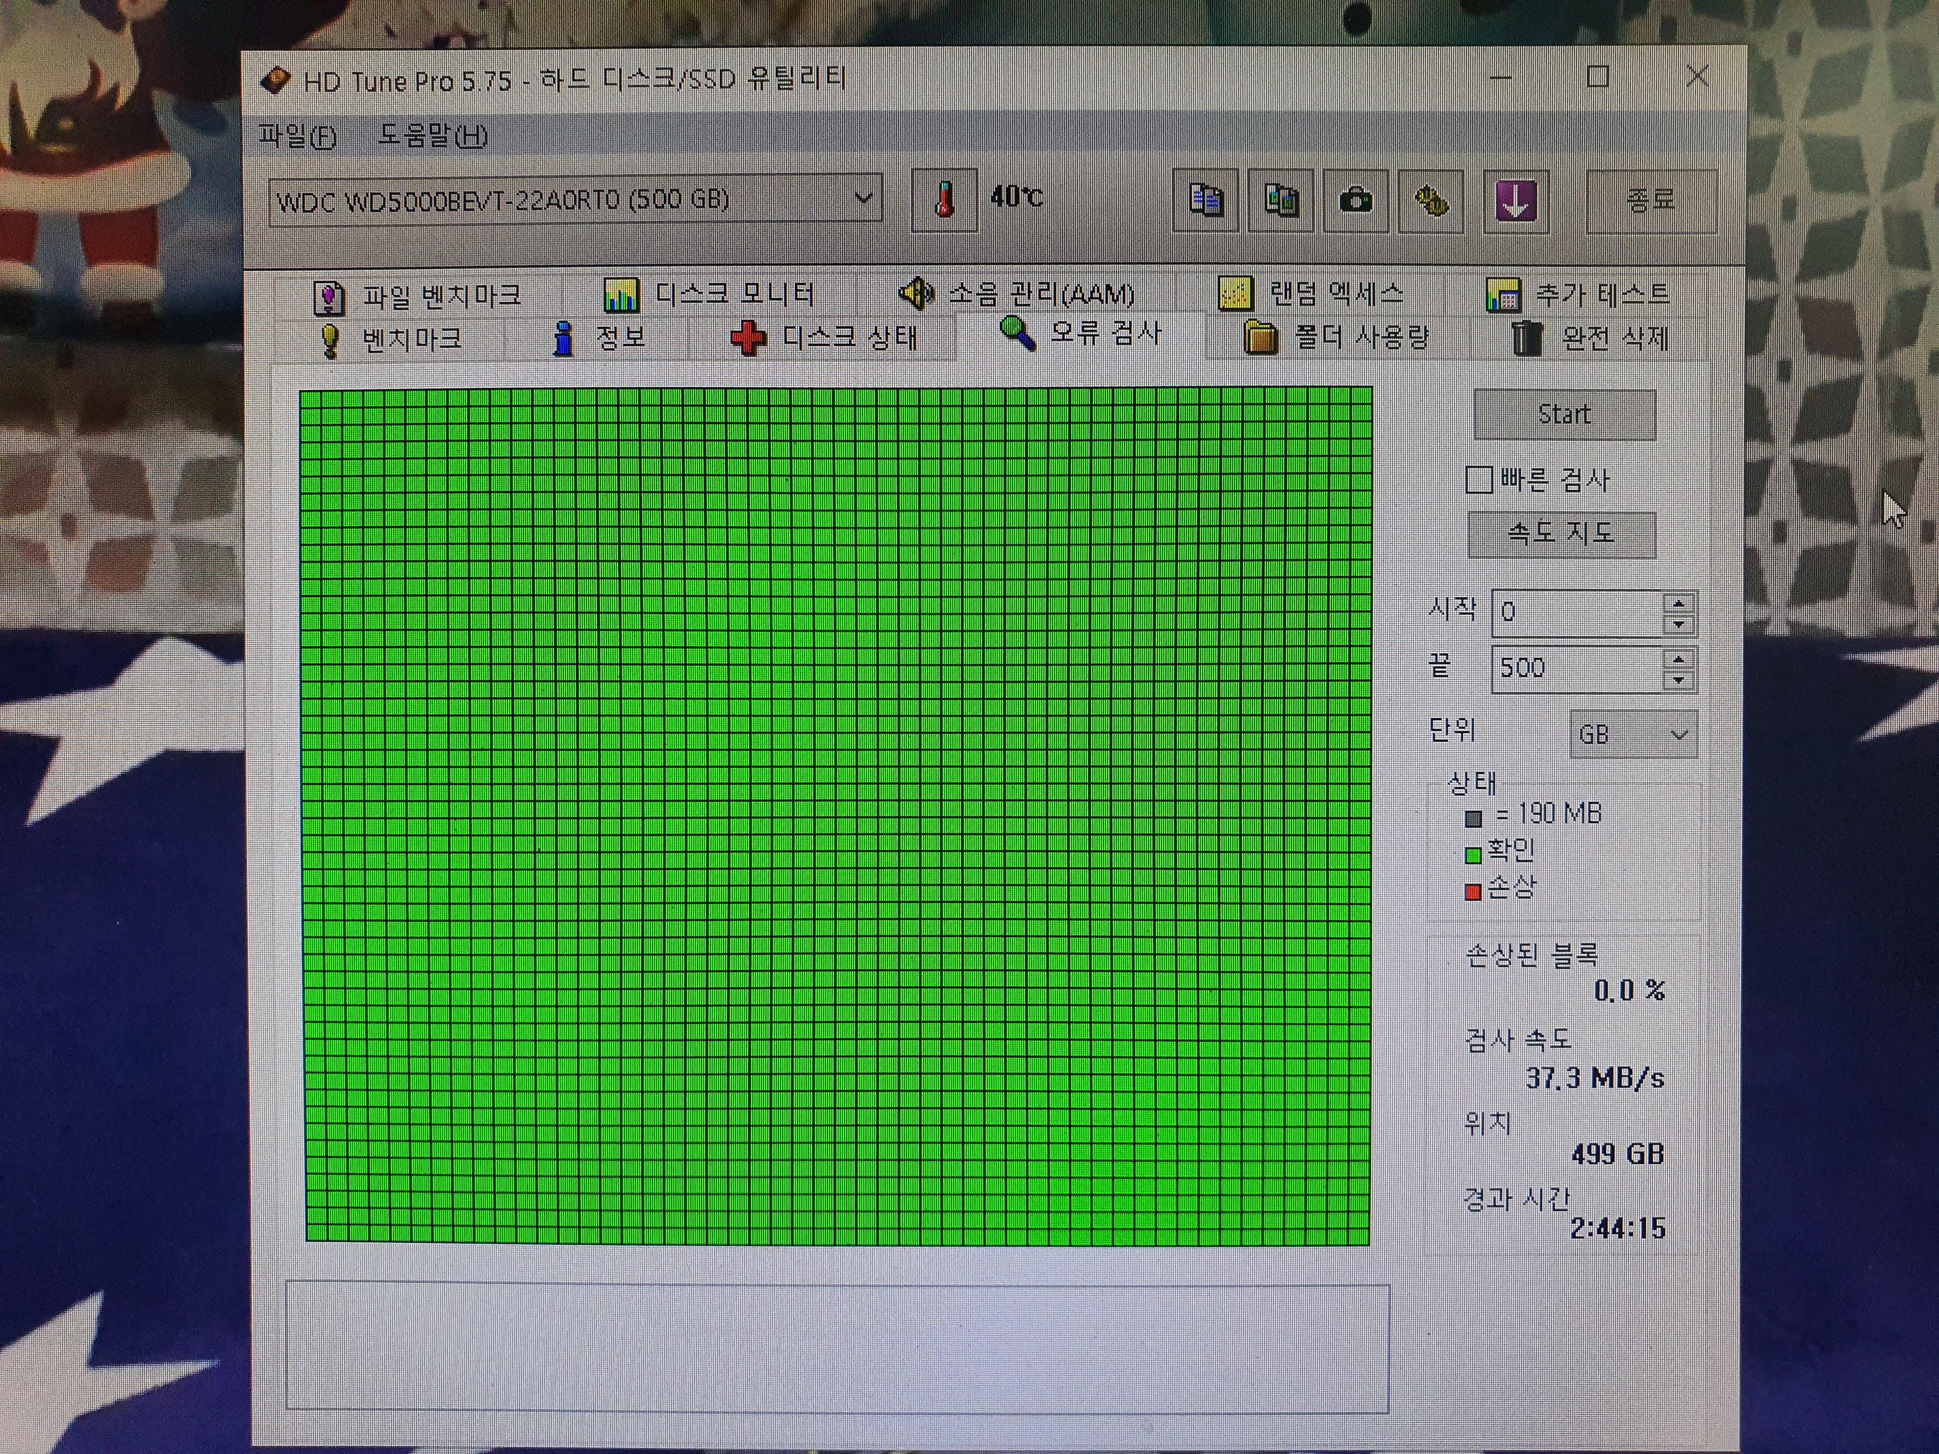
Task: Switch to the 디스크 상태 tab
Action: (825, 338)
